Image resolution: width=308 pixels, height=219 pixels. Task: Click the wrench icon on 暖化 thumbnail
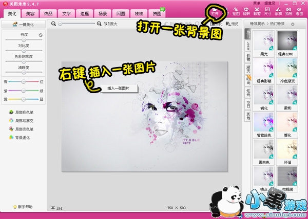295,129
